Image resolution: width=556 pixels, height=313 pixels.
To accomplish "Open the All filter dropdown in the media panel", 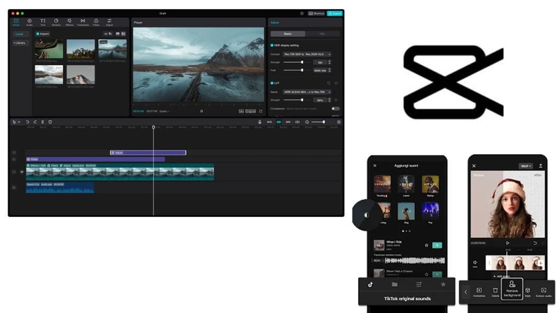I will [108, 34].
